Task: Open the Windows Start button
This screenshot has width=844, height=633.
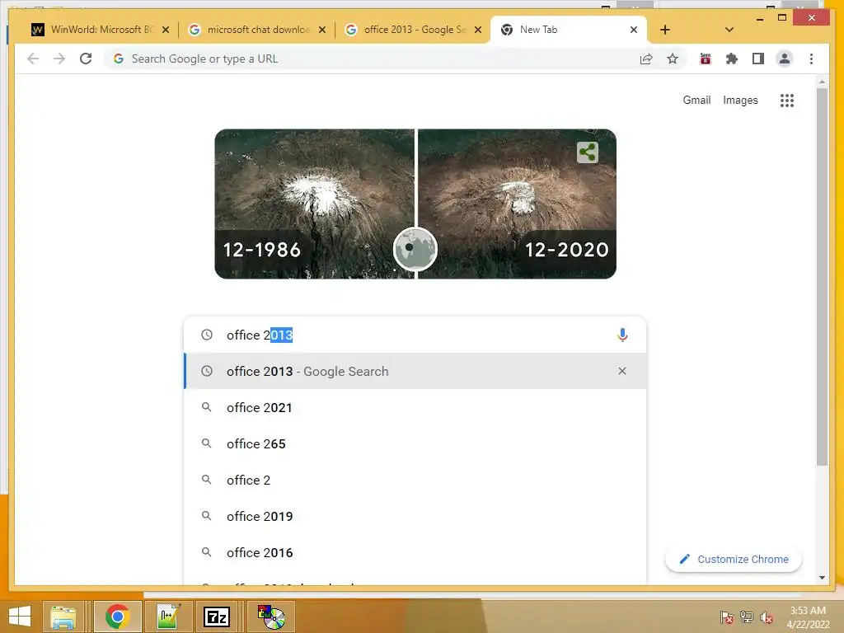Action: 20,617
